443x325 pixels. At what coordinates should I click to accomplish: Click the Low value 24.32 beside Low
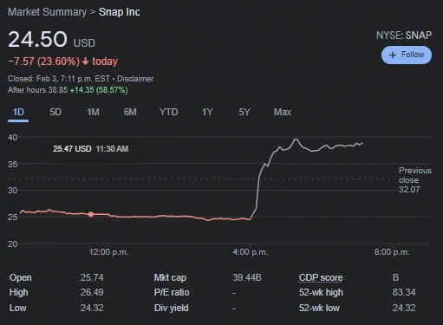tap(92, 308)
